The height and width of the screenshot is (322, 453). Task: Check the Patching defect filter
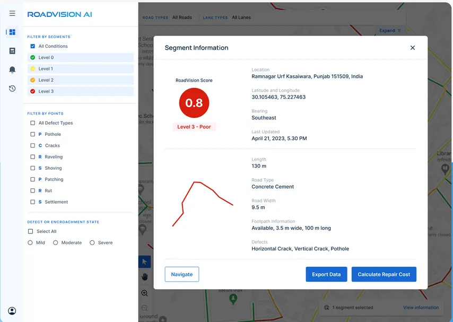coord(33,179)
